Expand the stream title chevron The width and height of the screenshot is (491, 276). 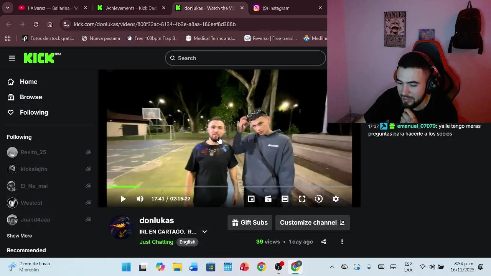pyautogui.click(x=204, y=232)
